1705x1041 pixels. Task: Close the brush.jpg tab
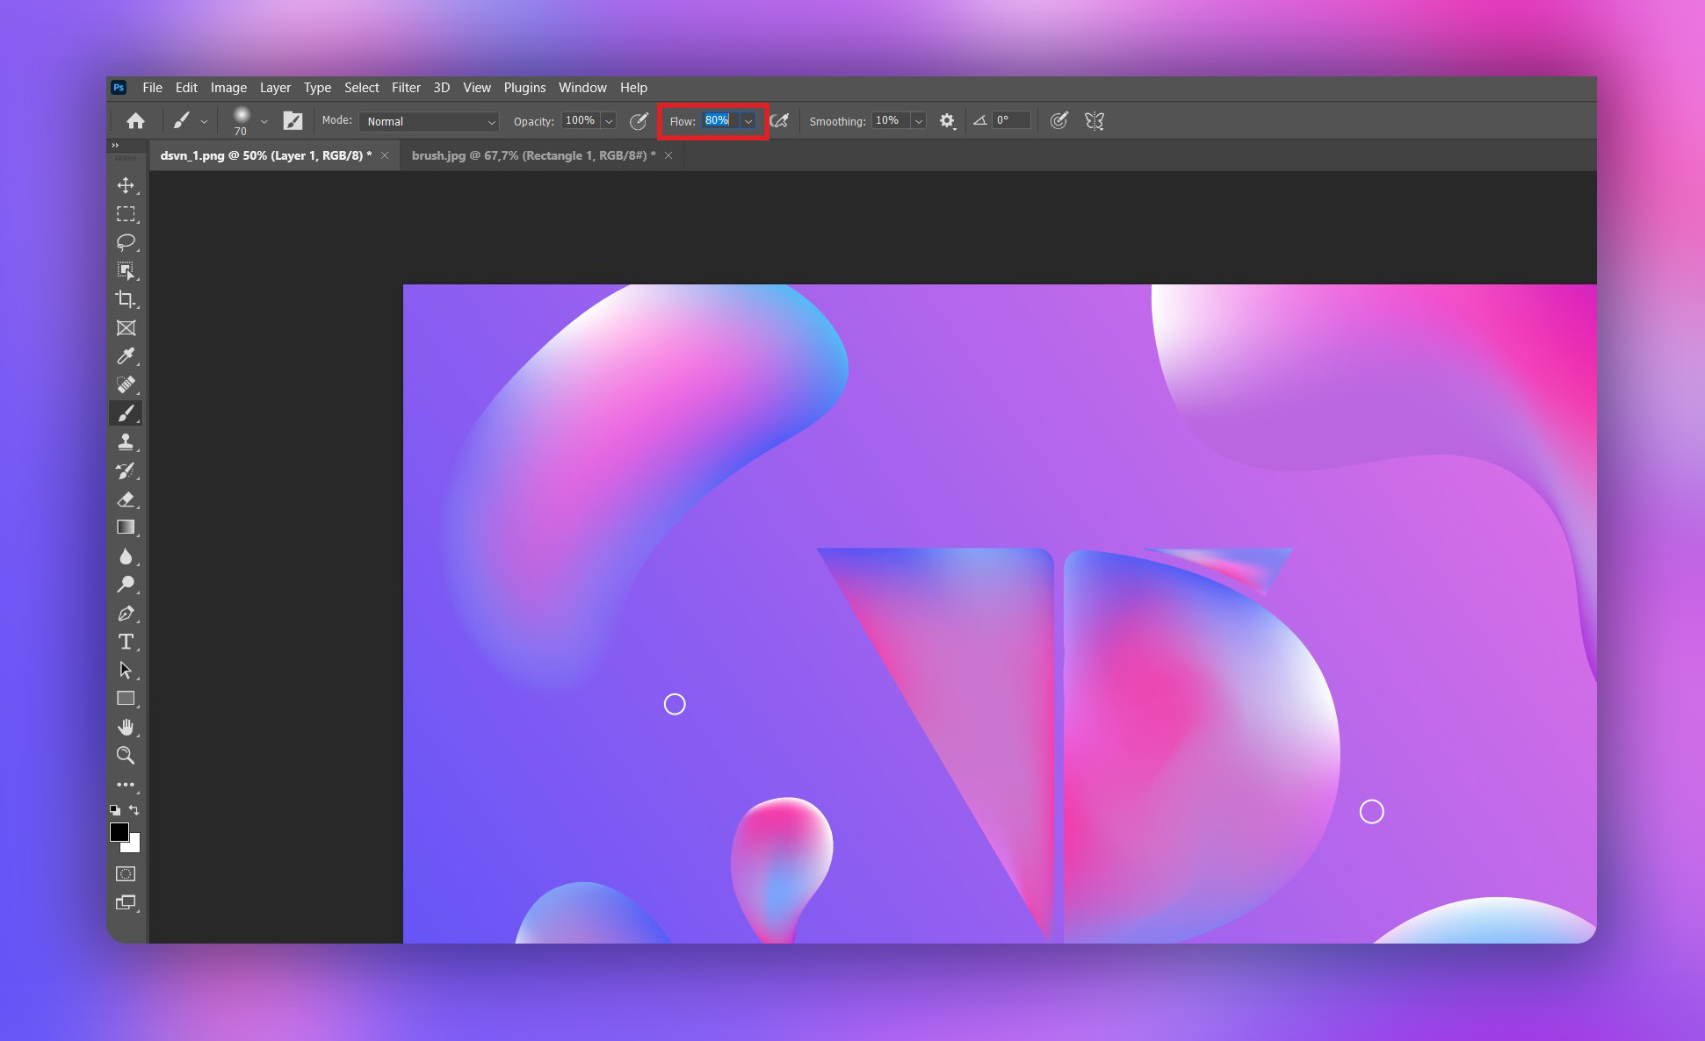[668, 155]
